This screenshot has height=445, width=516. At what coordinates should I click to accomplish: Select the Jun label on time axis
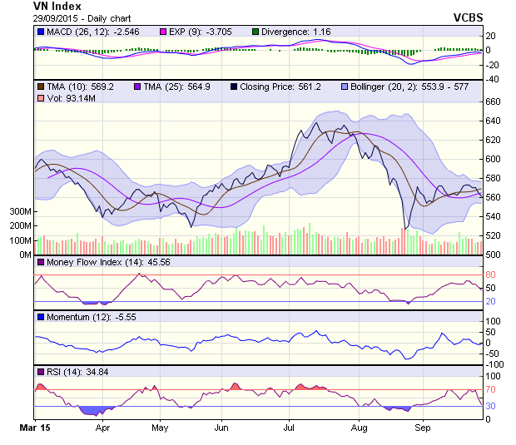click(x=221, y=428)
